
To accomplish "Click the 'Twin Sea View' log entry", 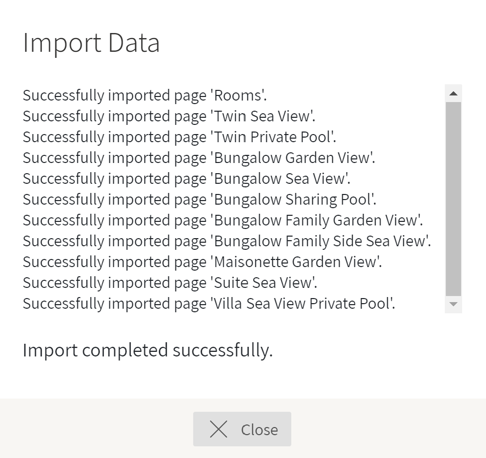I will pos(169,116).
